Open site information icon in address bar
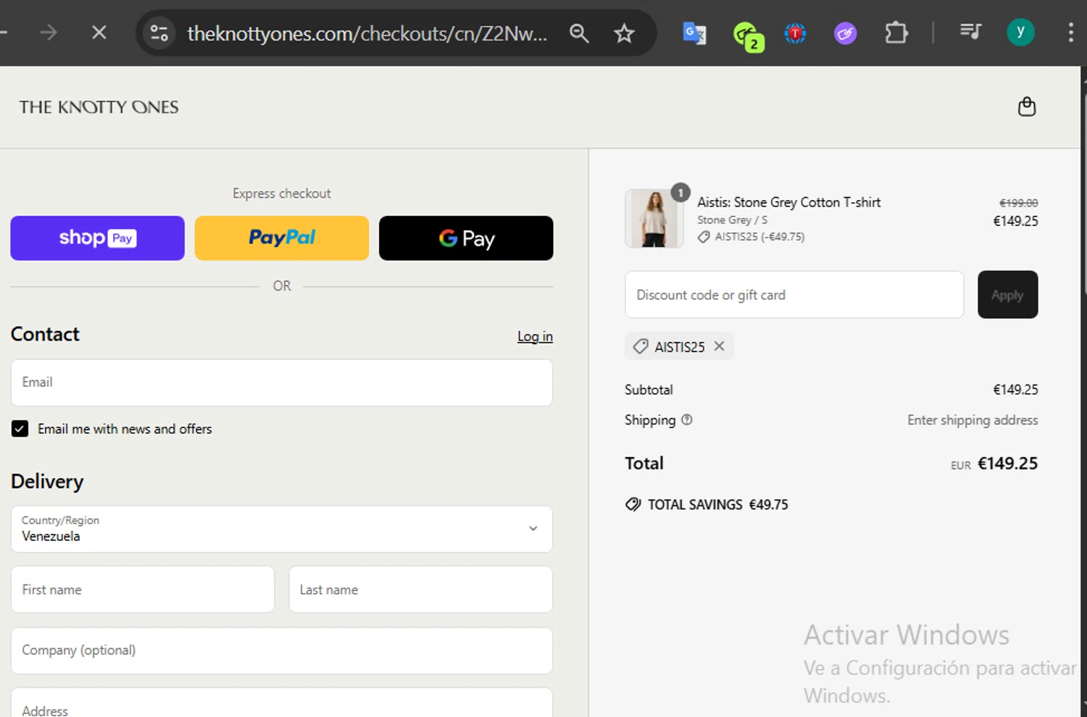 click(159, 33)
